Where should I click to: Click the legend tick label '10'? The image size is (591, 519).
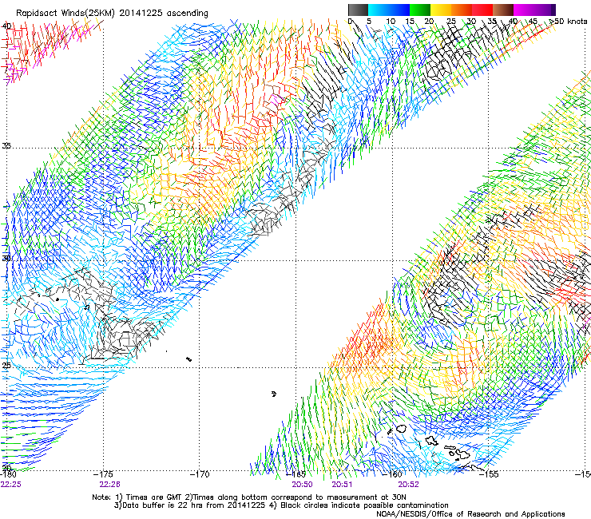coord(391,22)
